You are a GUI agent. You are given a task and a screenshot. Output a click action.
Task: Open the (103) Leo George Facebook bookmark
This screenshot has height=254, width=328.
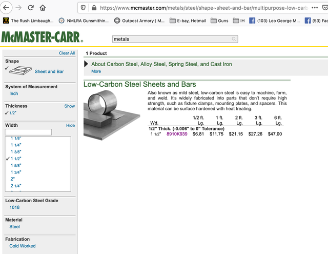tap(275, 21)
